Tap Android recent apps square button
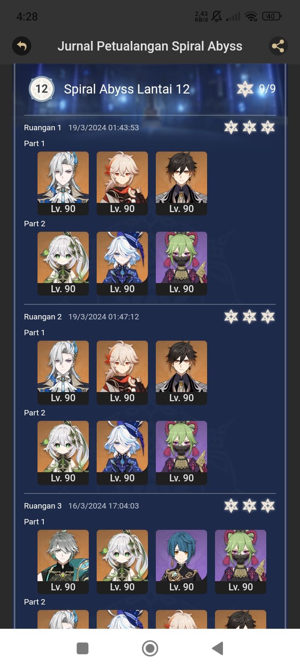This screenshot has width=300, height=668. (x=82, y=648)
